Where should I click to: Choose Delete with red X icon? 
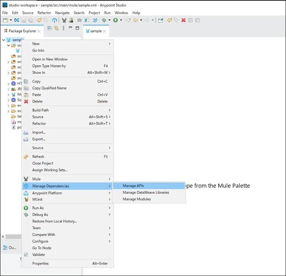[68, 101]
